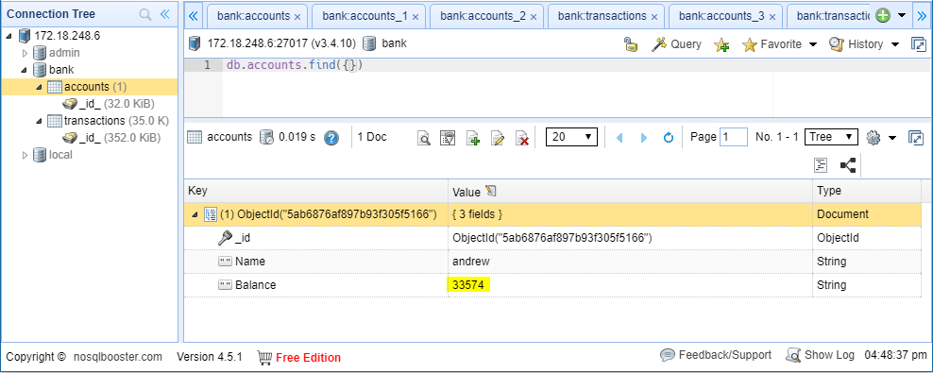
Task: Click the Free Edition cart link
Action: (299, 358)
